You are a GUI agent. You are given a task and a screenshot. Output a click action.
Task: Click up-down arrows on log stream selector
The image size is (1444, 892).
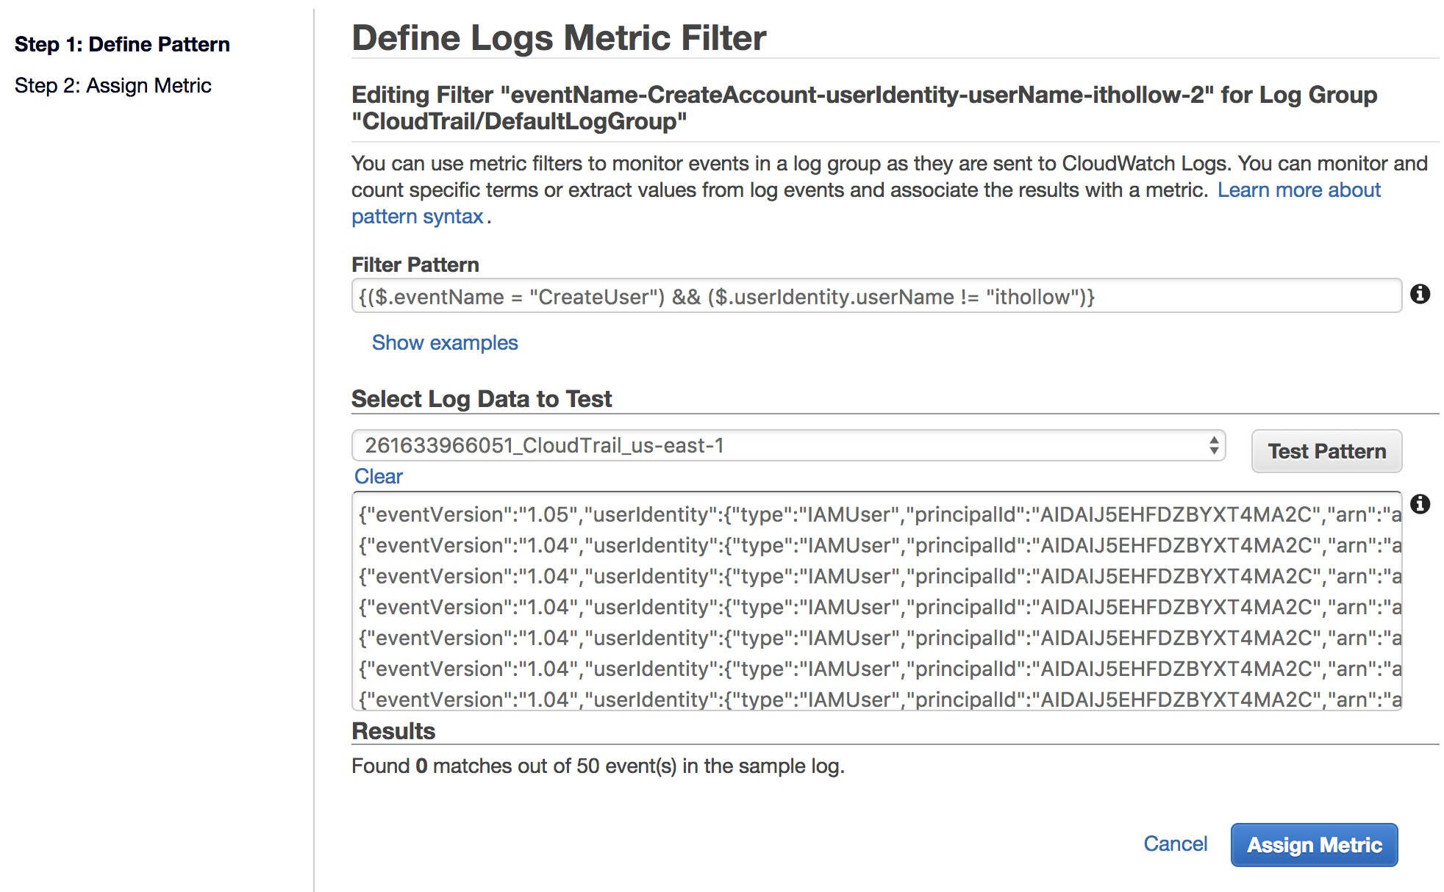click(x=1213, y=446)
